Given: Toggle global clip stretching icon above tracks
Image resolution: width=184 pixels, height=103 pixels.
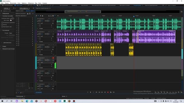Looking at the screenshot, I should [x=51, y=16].
